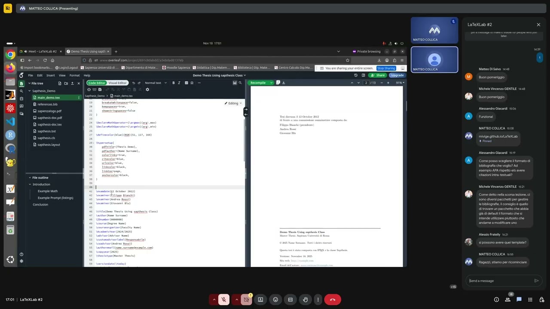Click the PDF page number field
Viewport: 550px width, 309px height.
click(366, 83)
